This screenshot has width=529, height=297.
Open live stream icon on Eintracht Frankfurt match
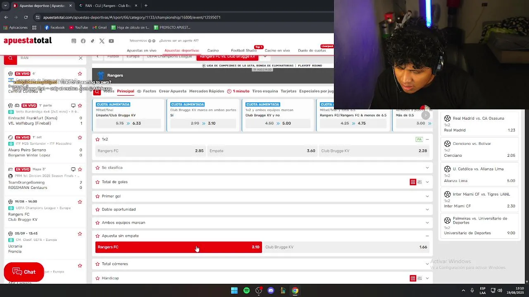click(x=73, y=106)
